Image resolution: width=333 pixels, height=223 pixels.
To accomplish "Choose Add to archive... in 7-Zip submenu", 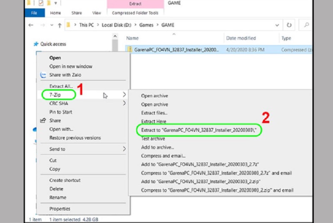I will (158, 147).
